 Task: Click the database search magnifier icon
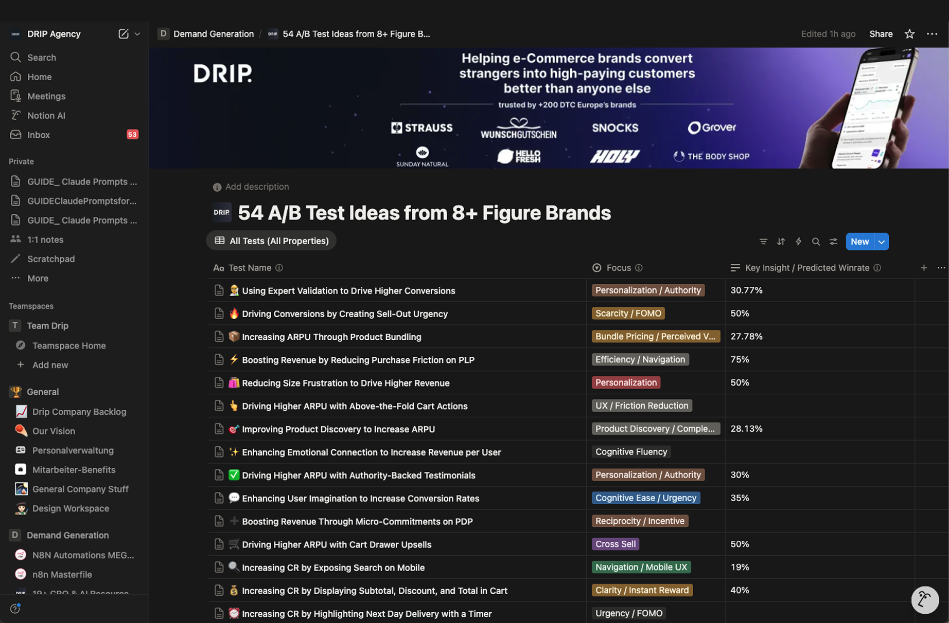[816, 242]
